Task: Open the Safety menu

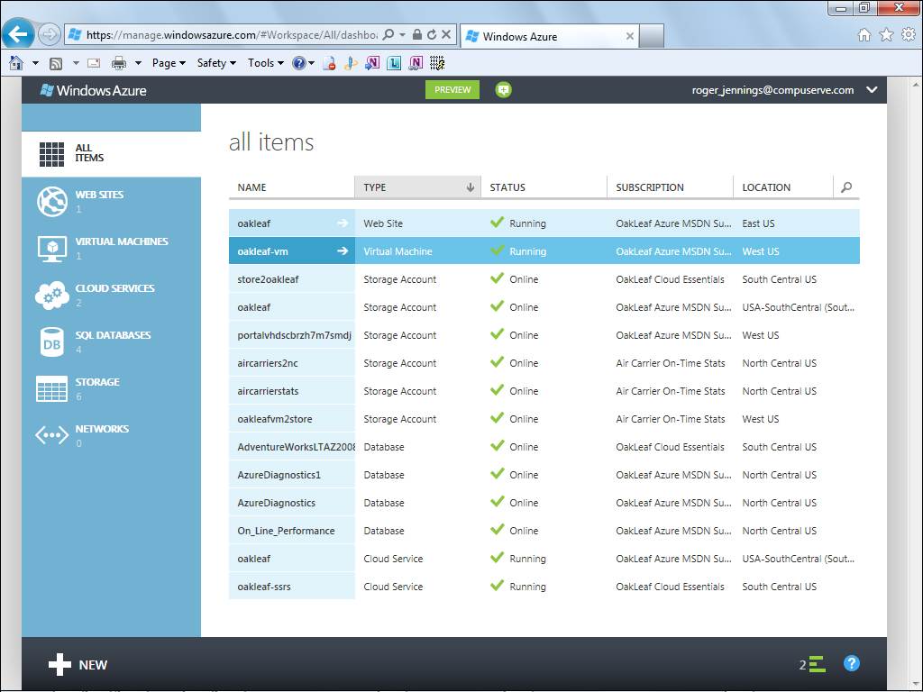Action: [216, 63]
